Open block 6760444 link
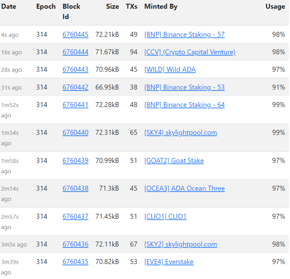Viewport: 290px width, 279px height. (75, 52)
